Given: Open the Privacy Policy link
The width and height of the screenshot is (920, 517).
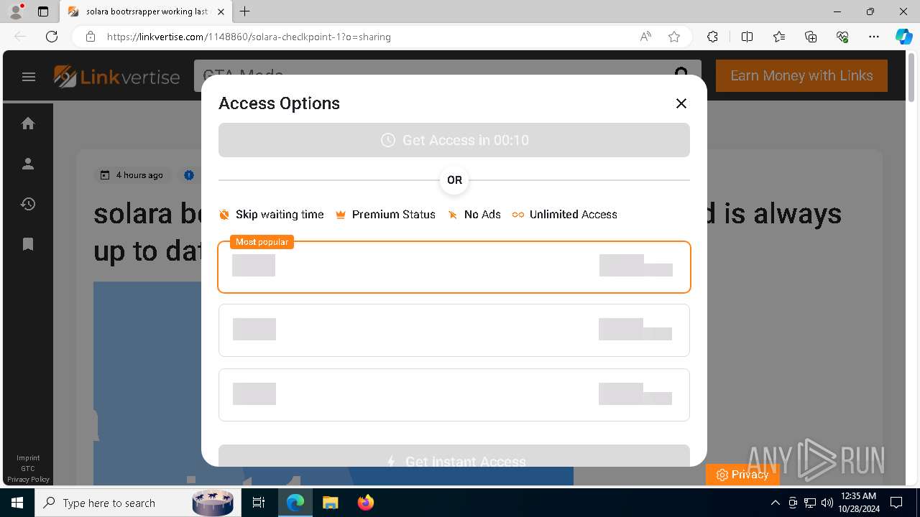Looking at the screenshot, I should click(28, 480).
